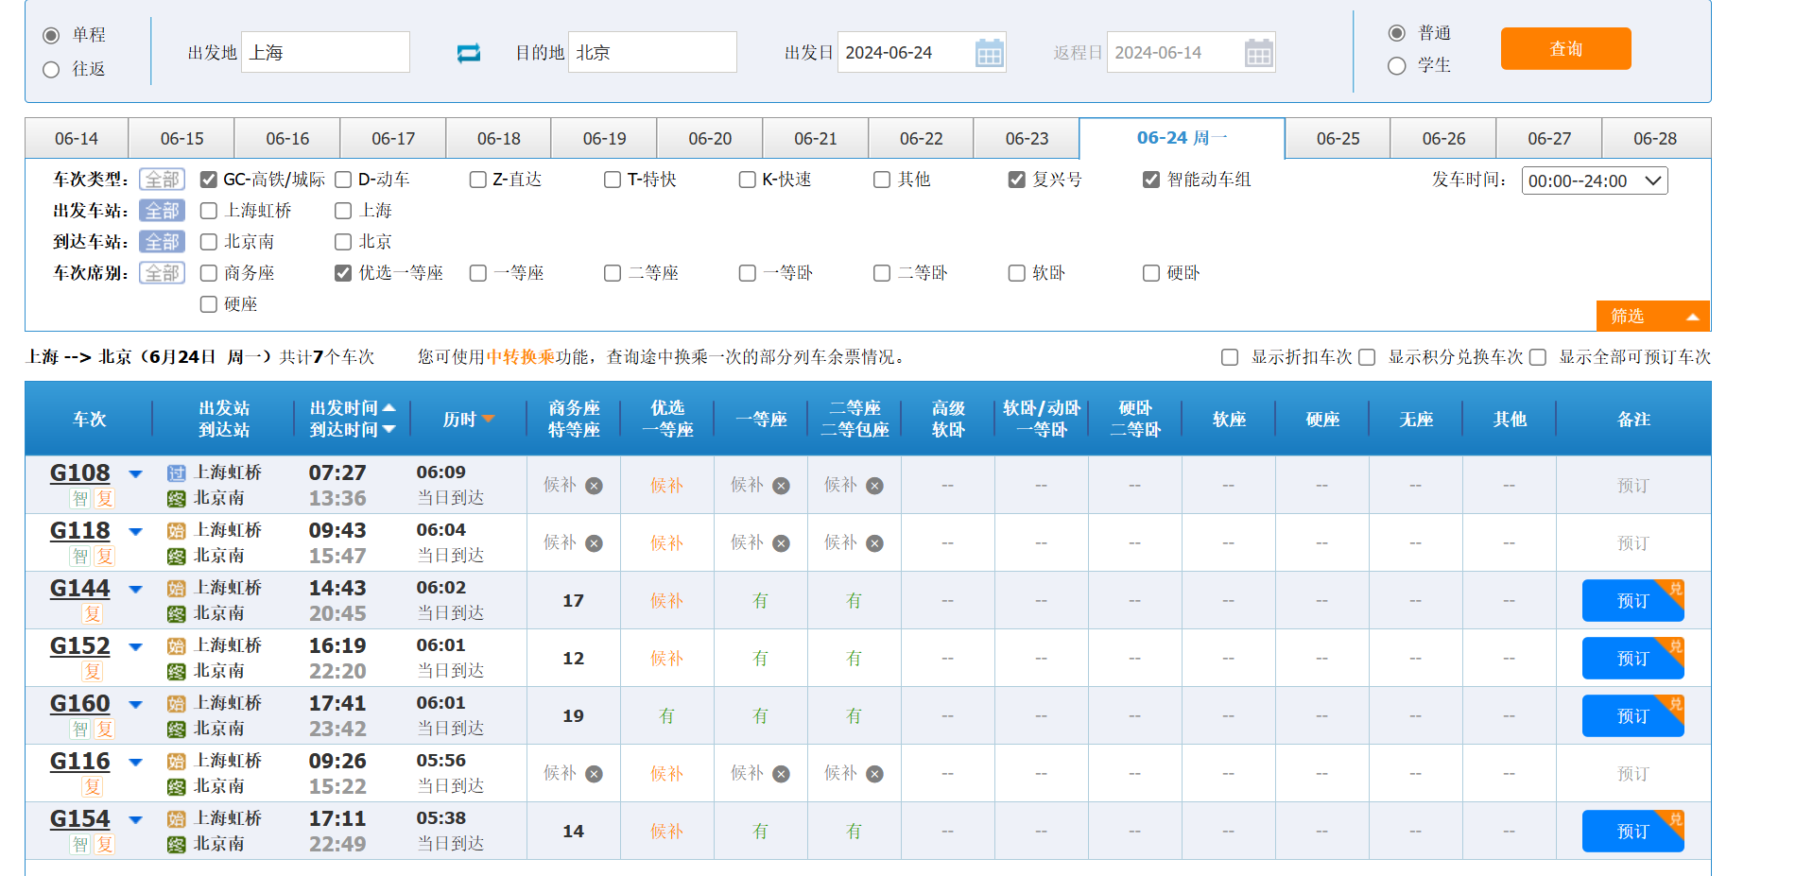Click the 终 terminal station icon for G160
1813x876 pixels.
[176, 730]
